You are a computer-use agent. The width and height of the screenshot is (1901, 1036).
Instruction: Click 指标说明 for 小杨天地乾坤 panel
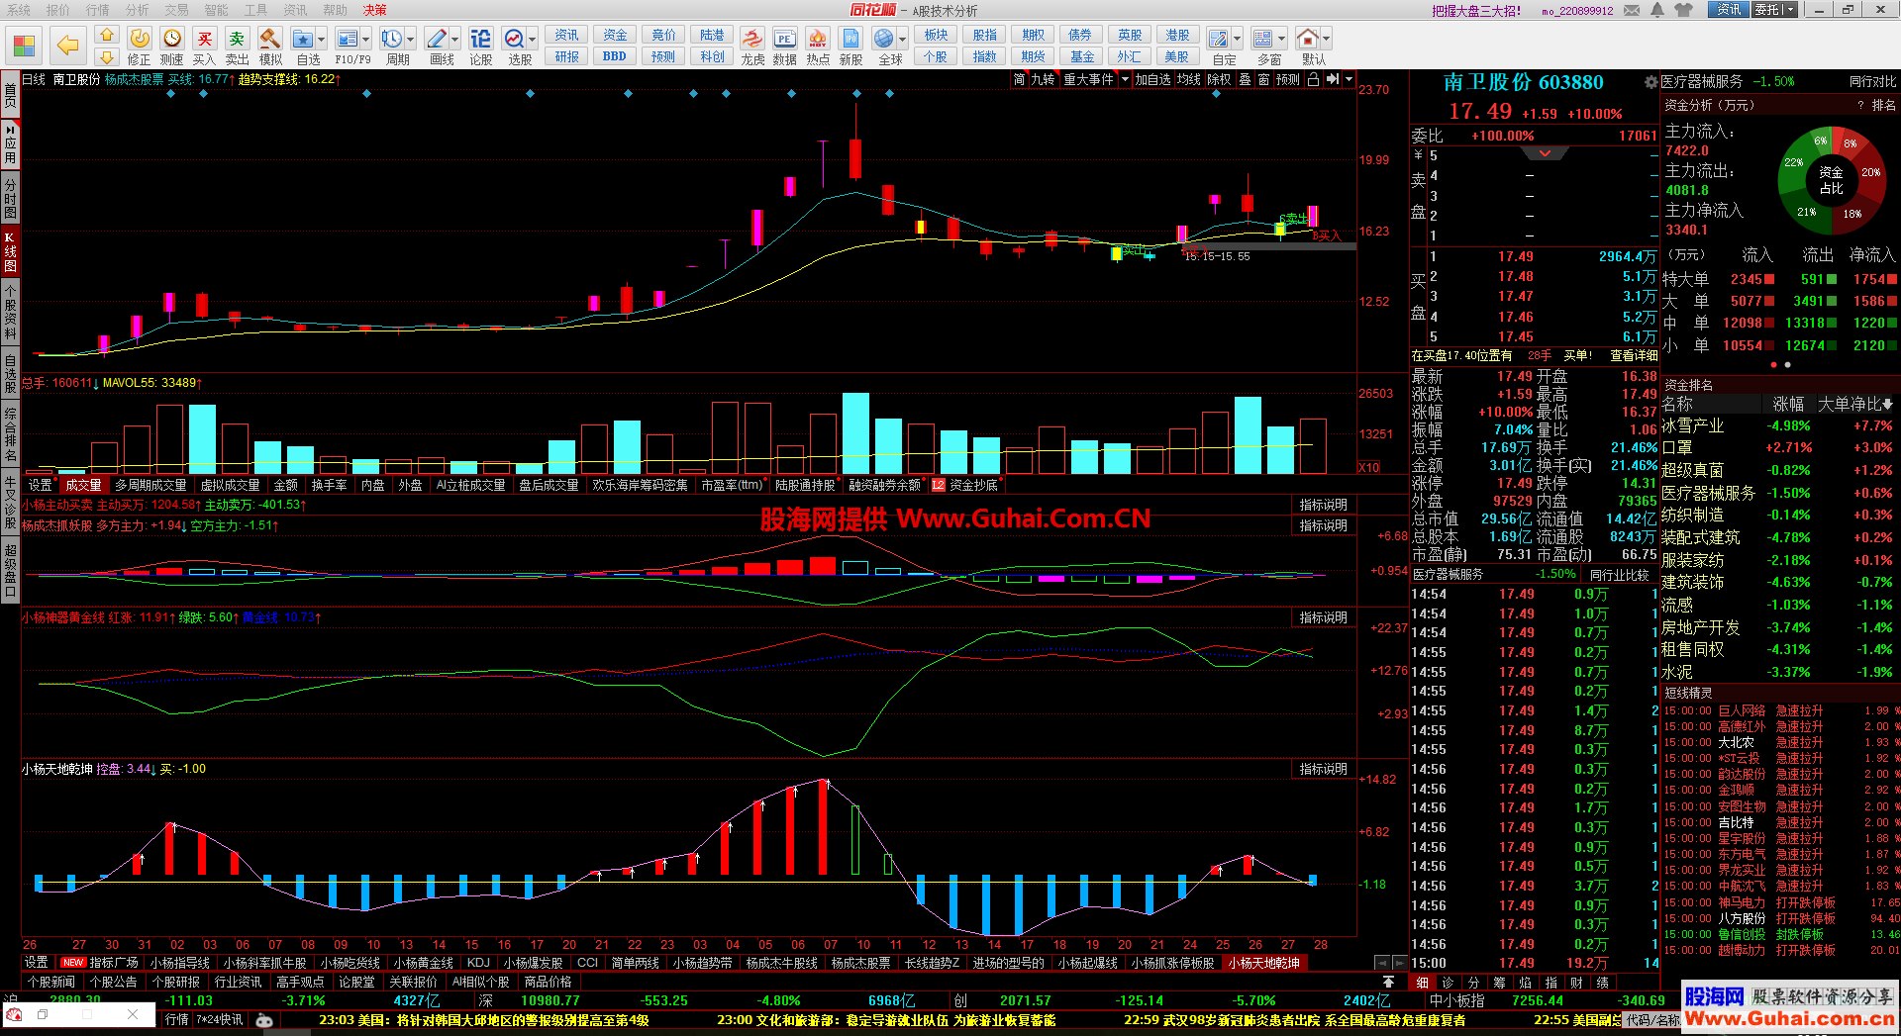coord(1324,769)
